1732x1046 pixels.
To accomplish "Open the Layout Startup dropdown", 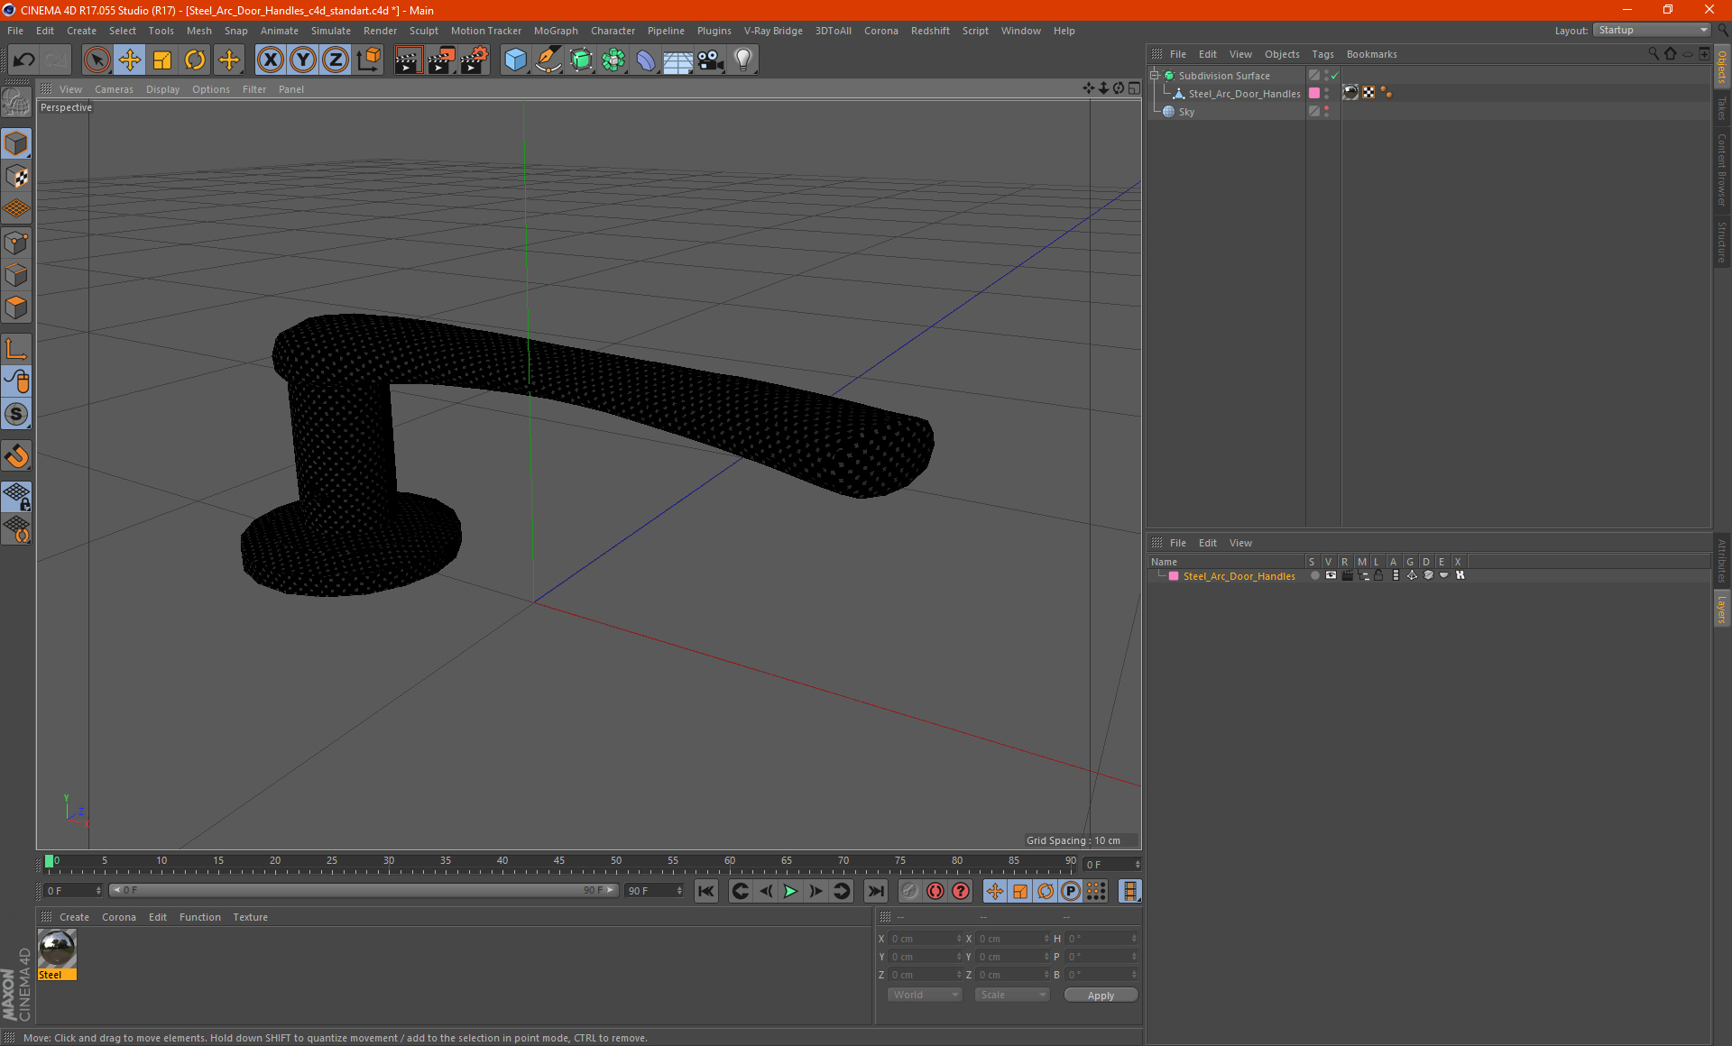I will tap(1653, 30).
